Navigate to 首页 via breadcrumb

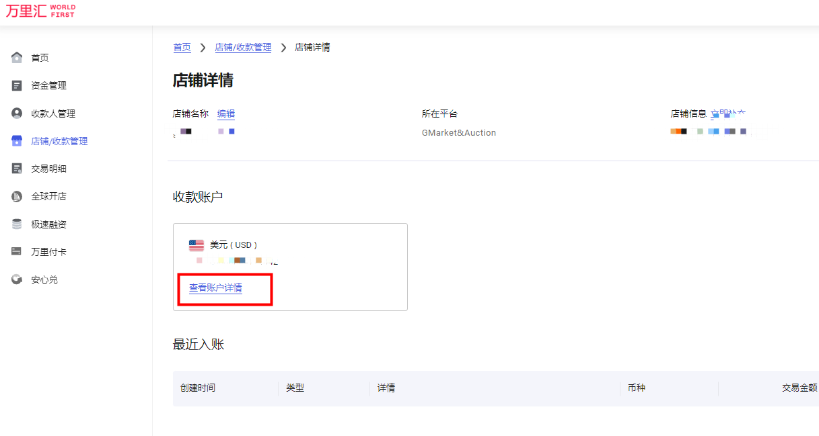(182, 47)
